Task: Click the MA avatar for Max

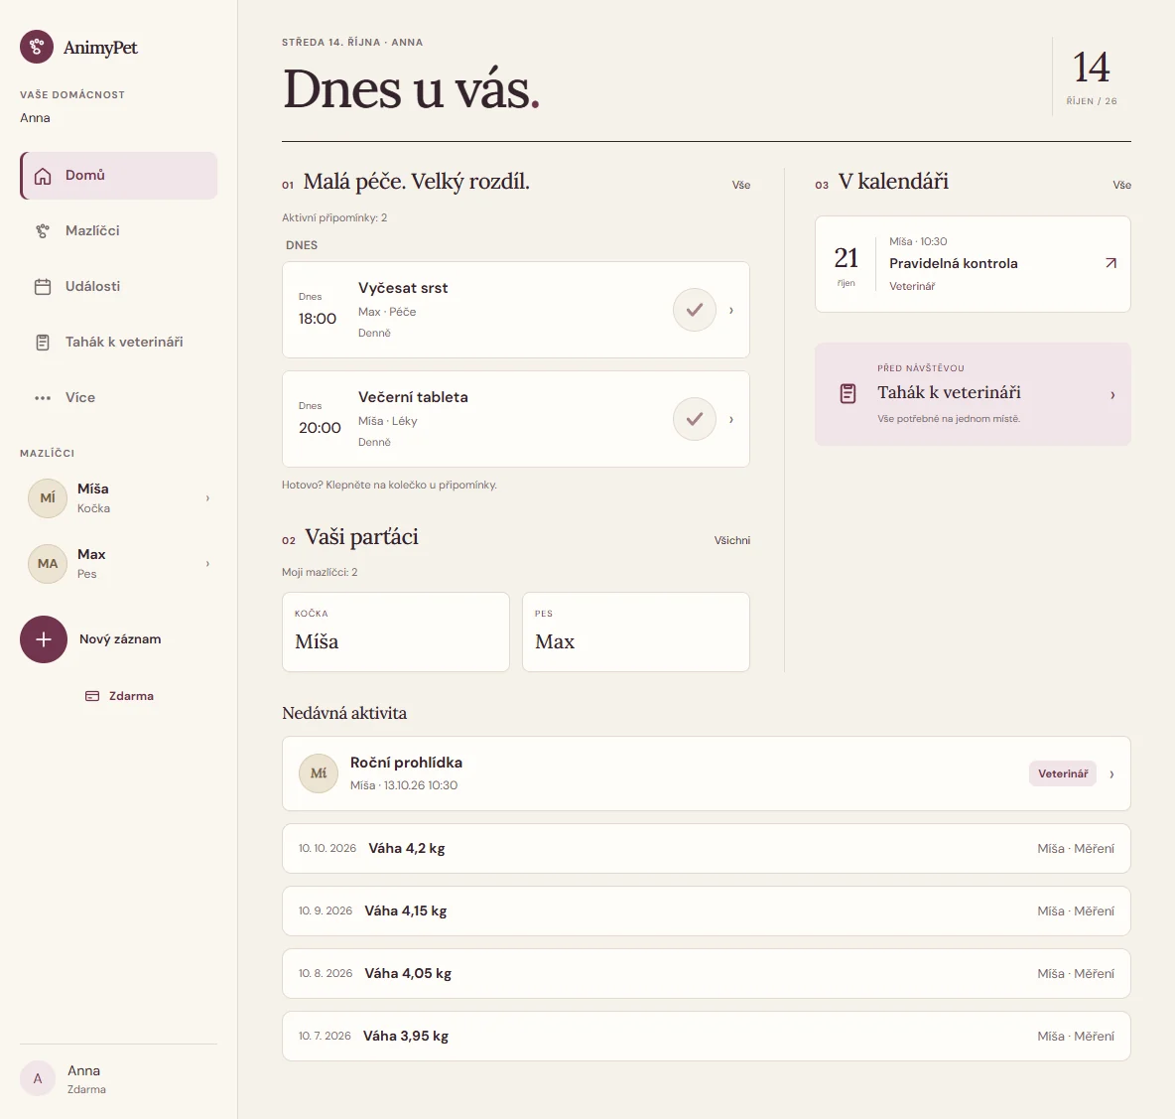Action: pos(48,564)
